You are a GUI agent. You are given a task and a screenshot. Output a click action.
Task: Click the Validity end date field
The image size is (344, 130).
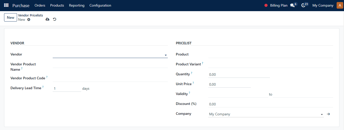303,94
